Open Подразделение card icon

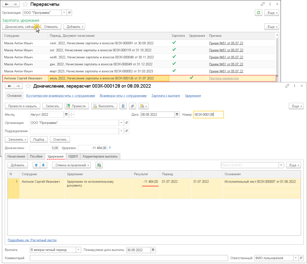[x=127, y=131]
